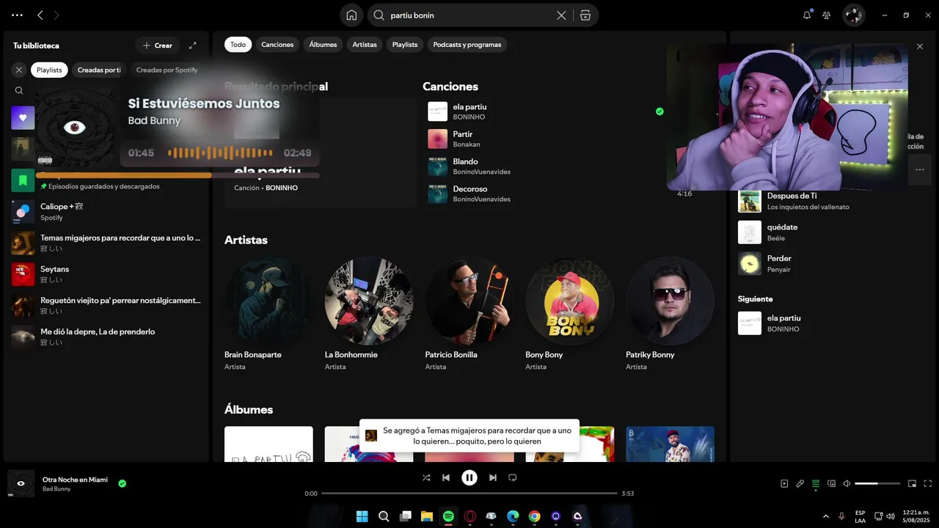Select the Álbumes filter tab
Image resolution: width=939 pixels, height=528 pixels.
(x=323, y=45)
